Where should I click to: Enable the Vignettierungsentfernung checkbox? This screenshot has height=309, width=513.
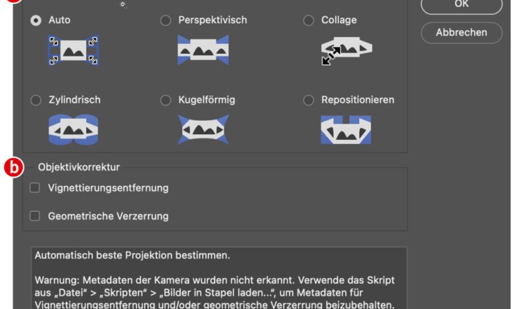pyautogui.click(x=36, y=188)
